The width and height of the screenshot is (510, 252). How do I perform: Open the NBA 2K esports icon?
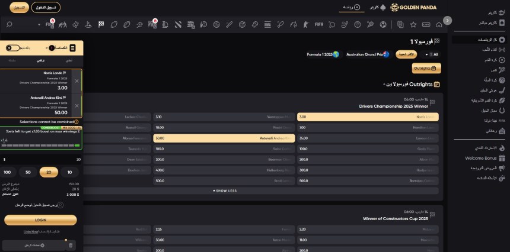pyautogui.click(x=191, y=24)
